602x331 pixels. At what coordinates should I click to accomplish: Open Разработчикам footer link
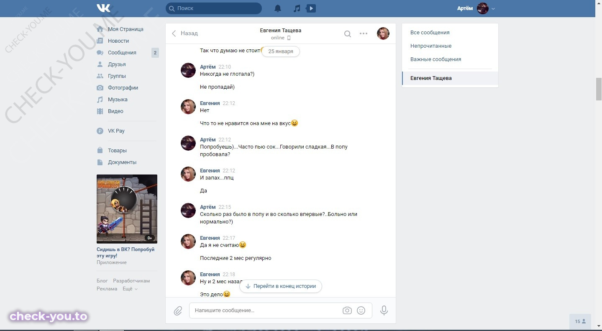pyautogui.click(x=131, y=281)
